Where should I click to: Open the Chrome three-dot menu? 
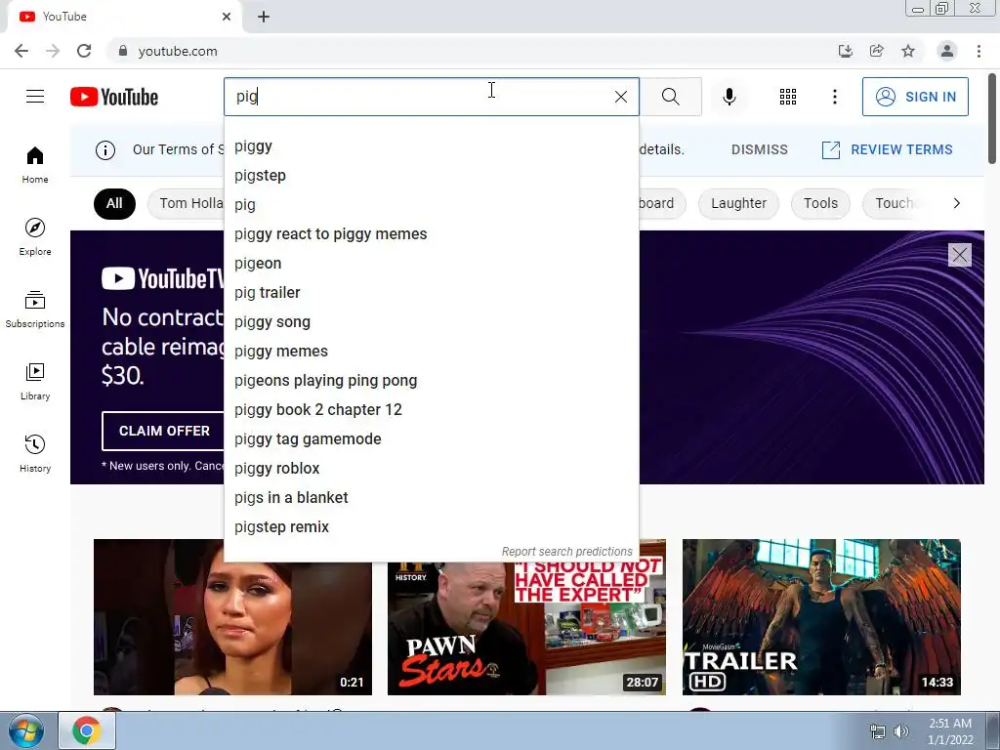(x=979, y=51)
